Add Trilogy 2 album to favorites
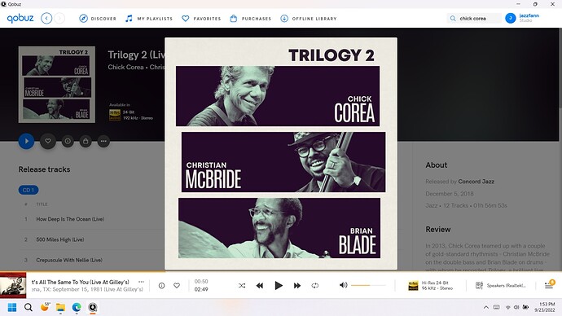This screenshot has width=562, height=316. [48, 141]
